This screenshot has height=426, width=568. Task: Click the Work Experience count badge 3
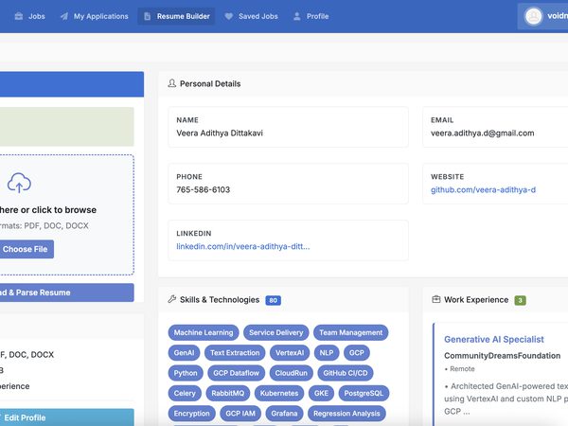[520, 300]
